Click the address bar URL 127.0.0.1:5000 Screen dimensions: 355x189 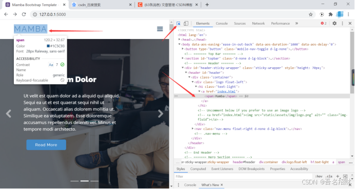tap(52, 14)
